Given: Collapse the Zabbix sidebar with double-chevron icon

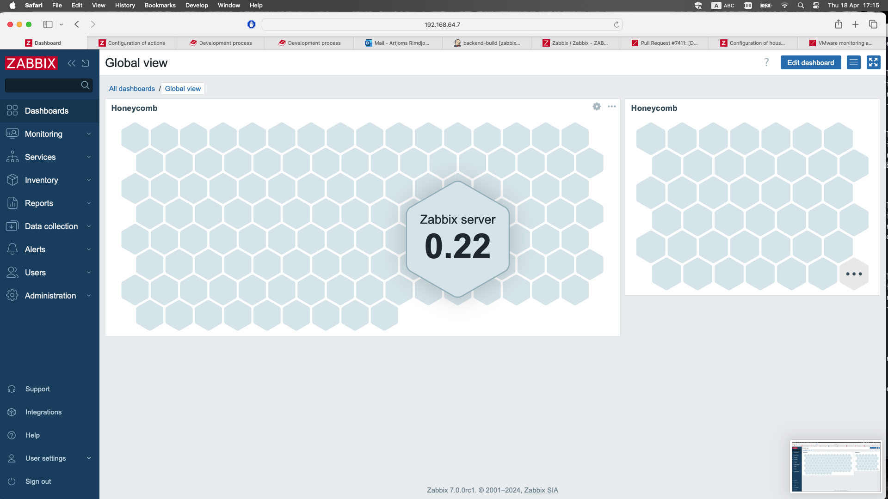Looking at the screenshot, I should pos(71,63).
